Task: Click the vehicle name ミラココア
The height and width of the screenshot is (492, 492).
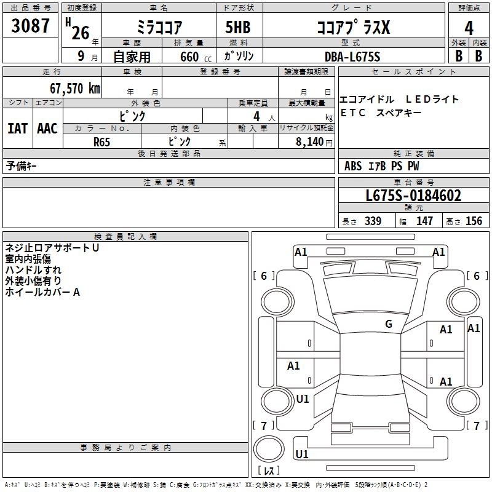Action: point(157,28)
